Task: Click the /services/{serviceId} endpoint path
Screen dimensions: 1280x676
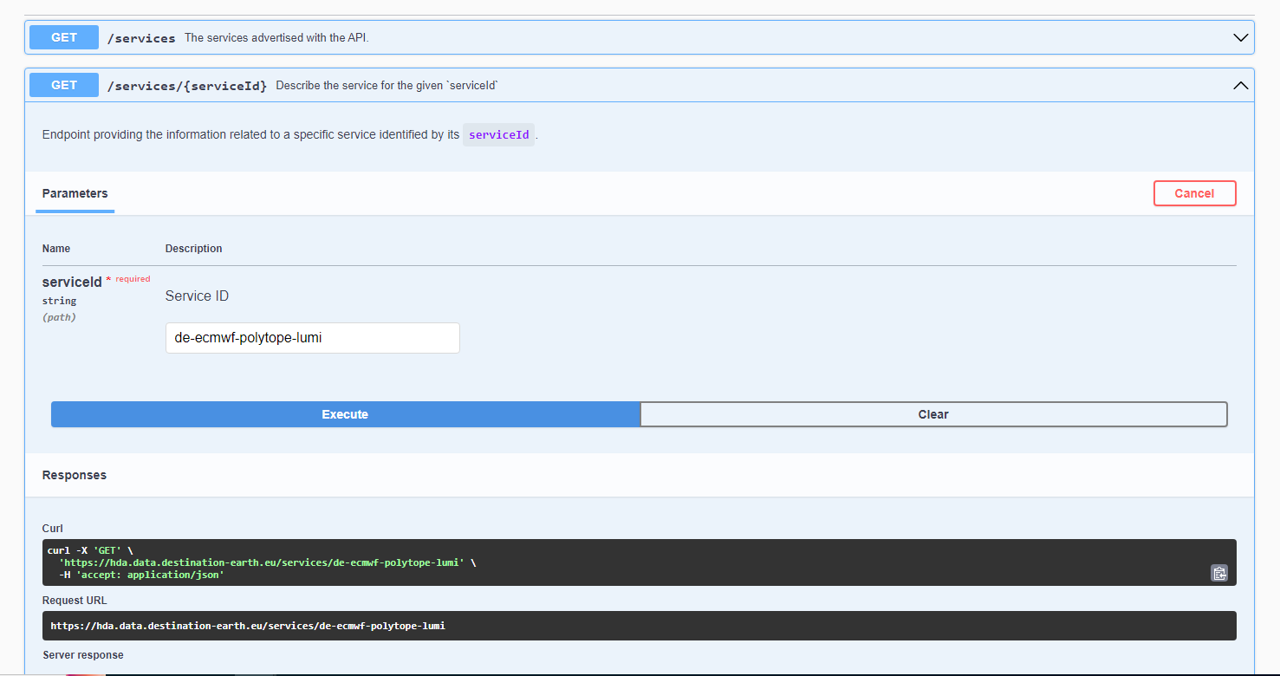Action: click(186, 86)
